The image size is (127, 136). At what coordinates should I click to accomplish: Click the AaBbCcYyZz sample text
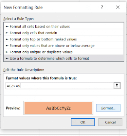click(x=58, y=108)
